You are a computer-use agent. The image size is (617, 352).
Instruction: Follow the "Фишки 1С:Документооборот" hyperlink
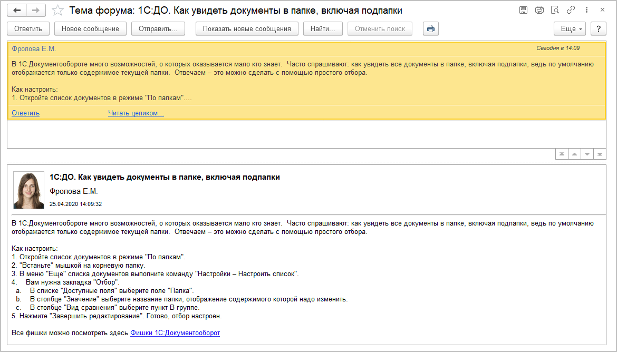(175, 333)
